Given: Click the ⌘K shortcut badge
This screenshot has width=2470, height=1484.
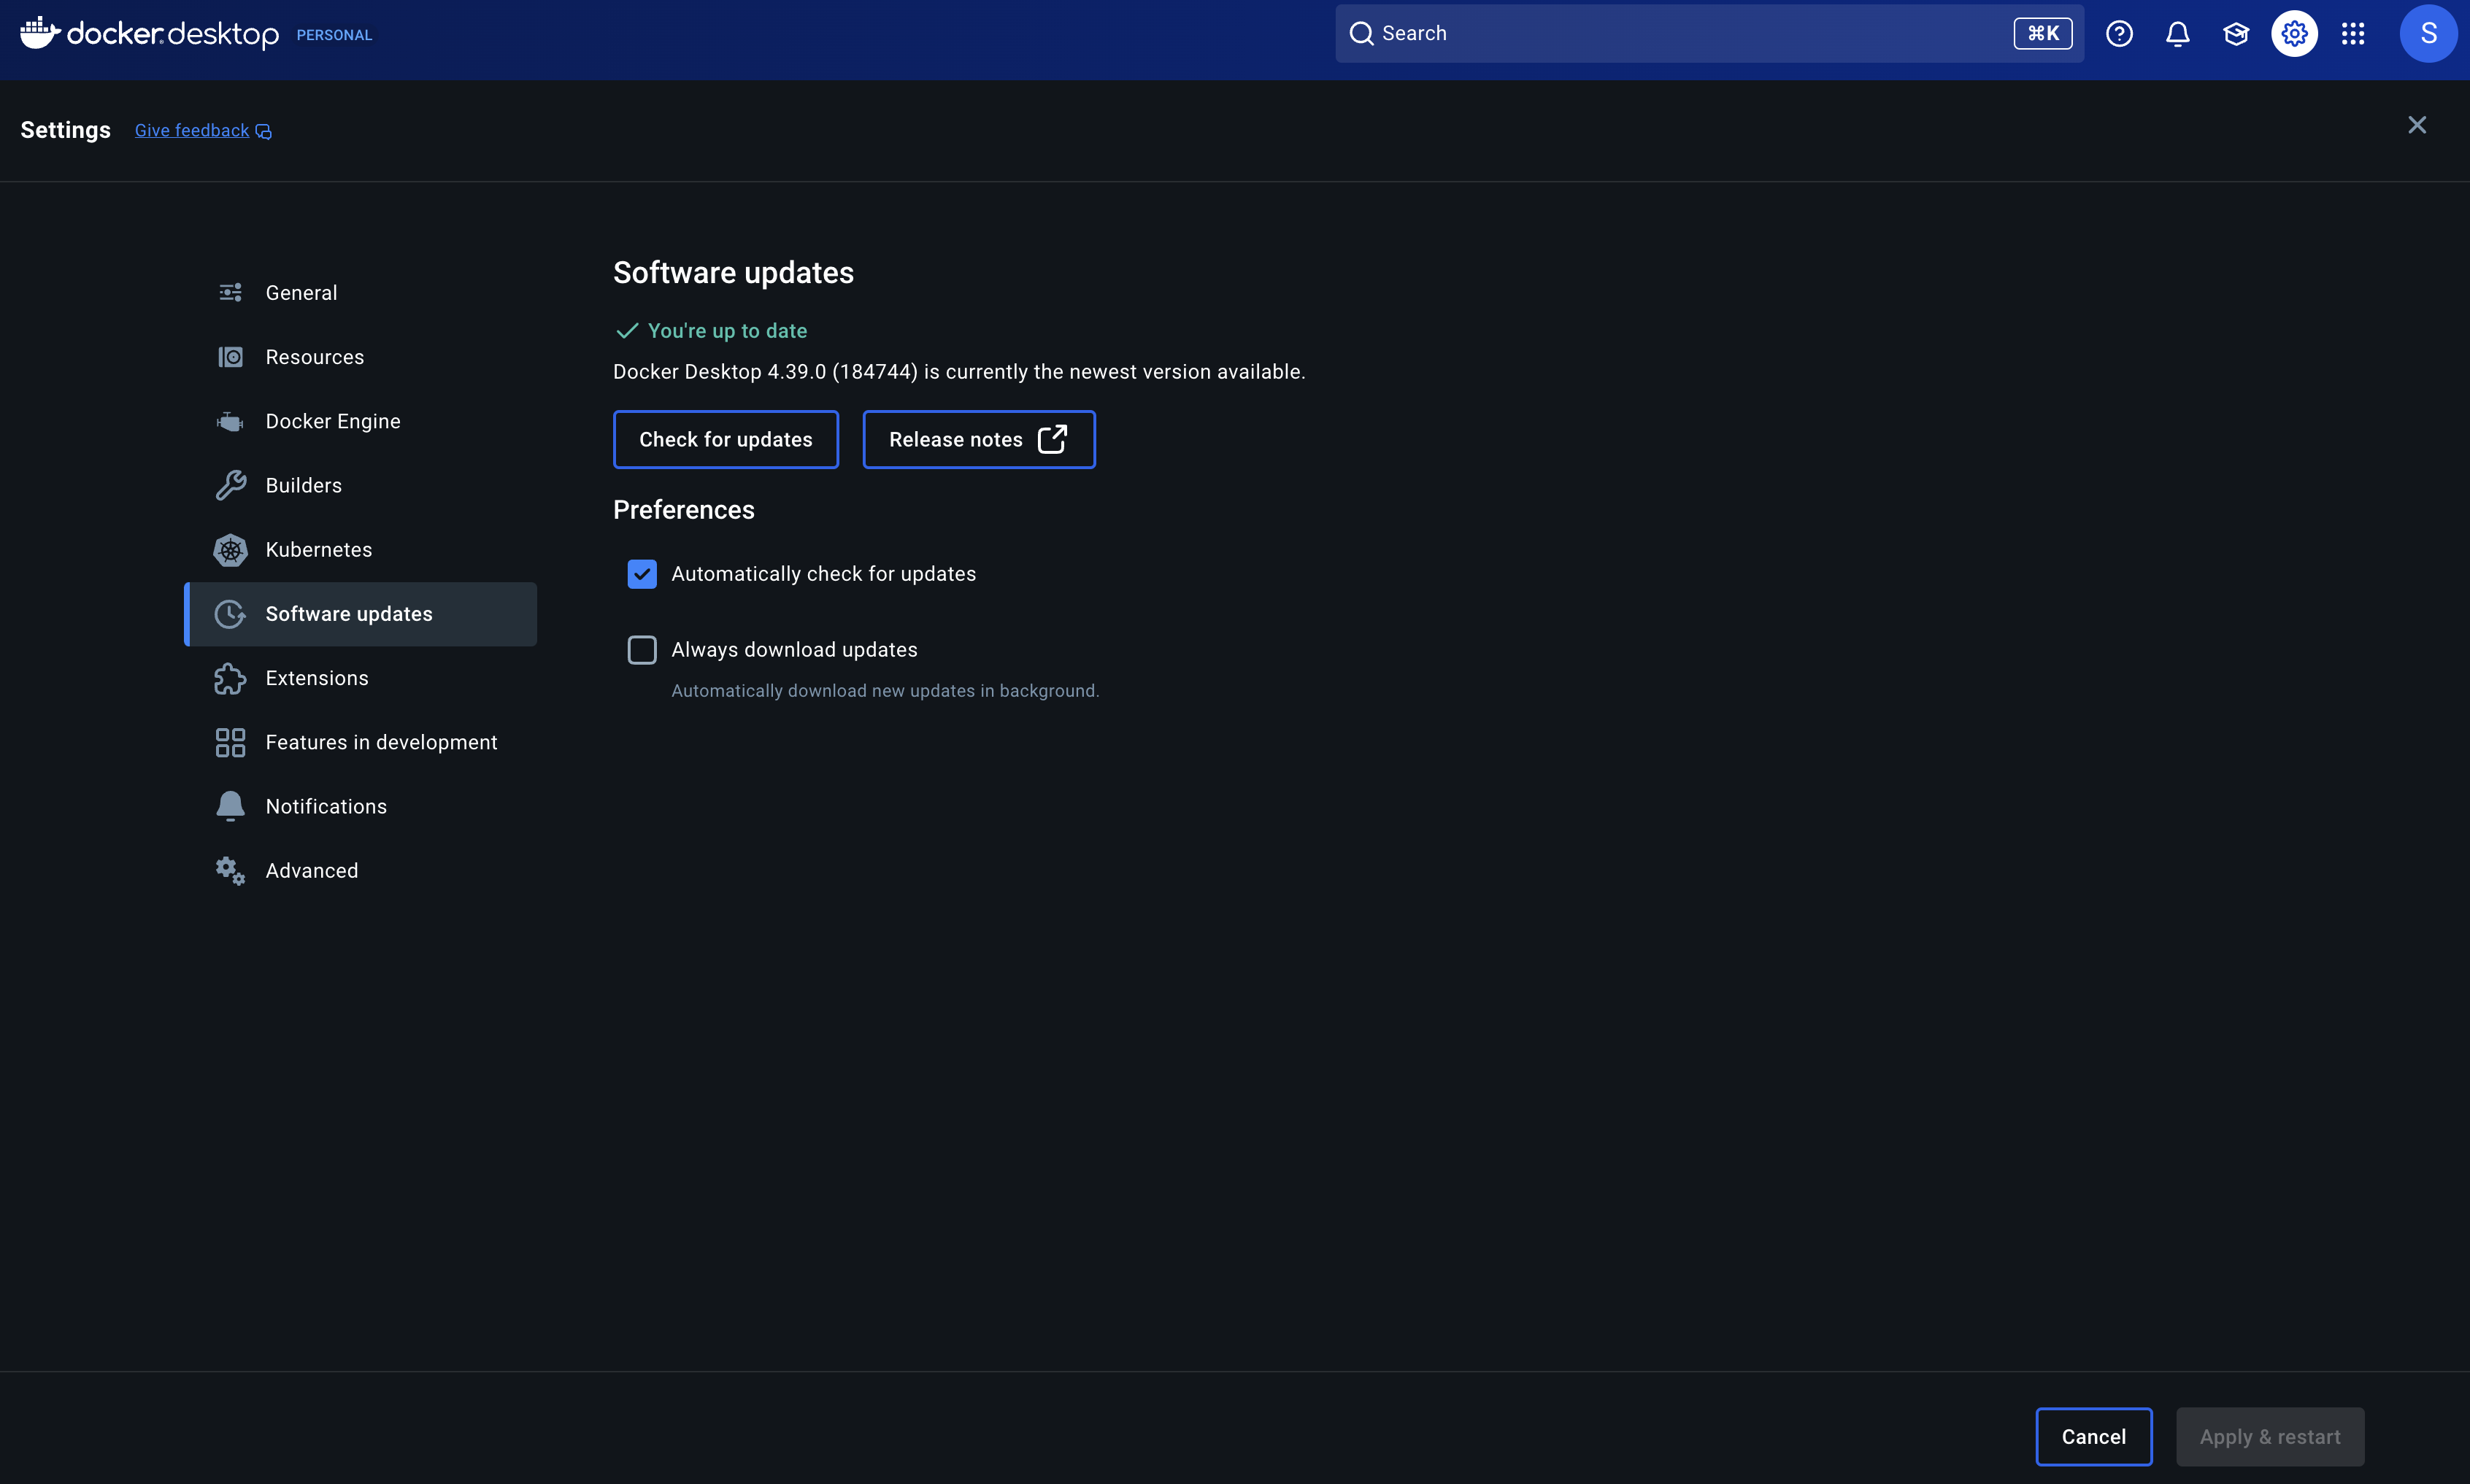Looking at the screenshot, I should (x=2042, y=34).
